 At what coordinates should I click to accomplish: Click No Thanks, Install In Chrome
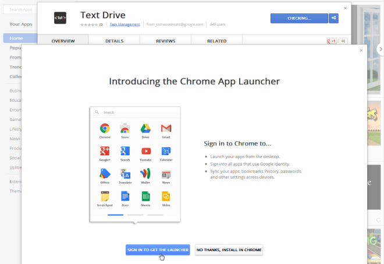pos(229,250)
